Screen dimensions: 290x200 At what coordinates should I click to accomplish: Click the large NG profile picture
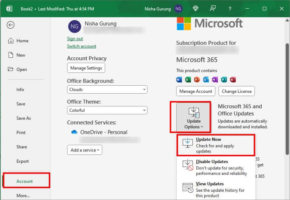point(74,26)
